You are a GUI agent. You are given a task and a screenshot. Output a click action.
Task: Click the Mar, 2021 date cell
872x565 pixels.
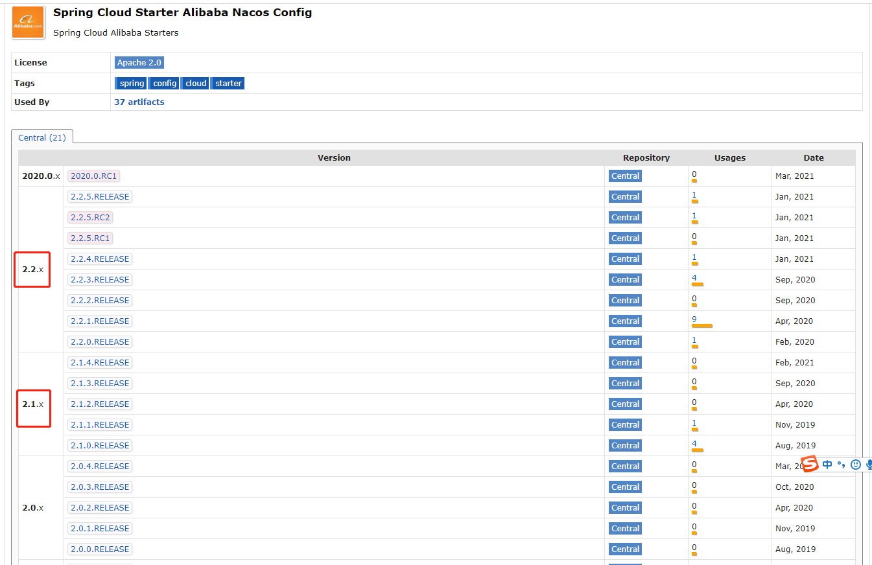795,176
